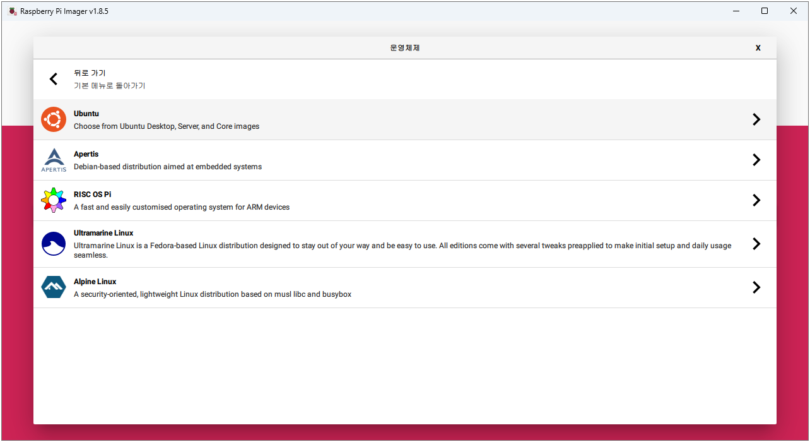Select the Alpine Linux entry title
The image size is (810, 442).
(x=95, y=282)
